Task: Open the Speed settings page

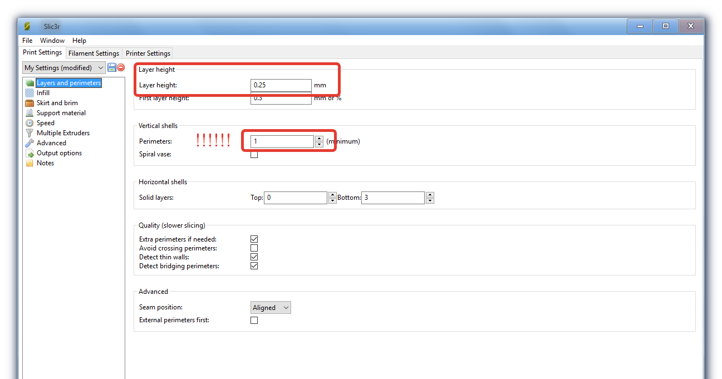Action: [x=46, y=123]
